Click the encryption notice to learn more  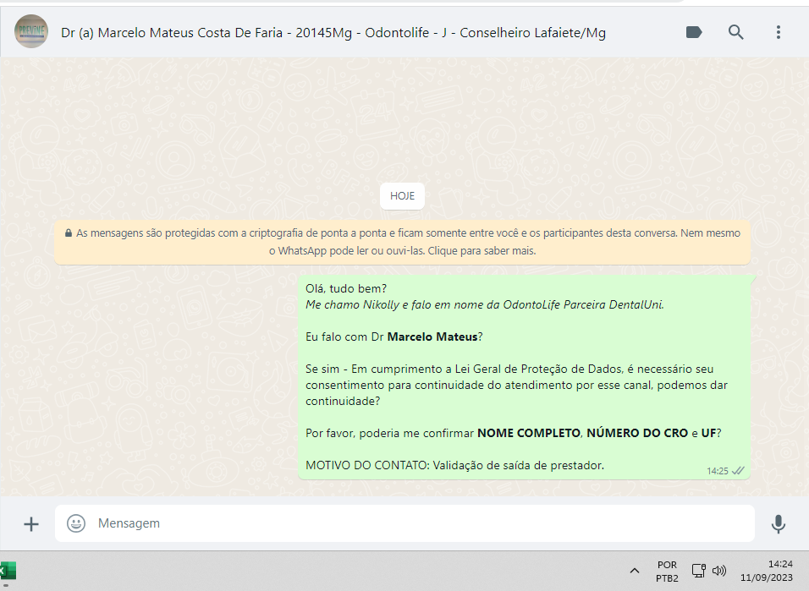402,242
